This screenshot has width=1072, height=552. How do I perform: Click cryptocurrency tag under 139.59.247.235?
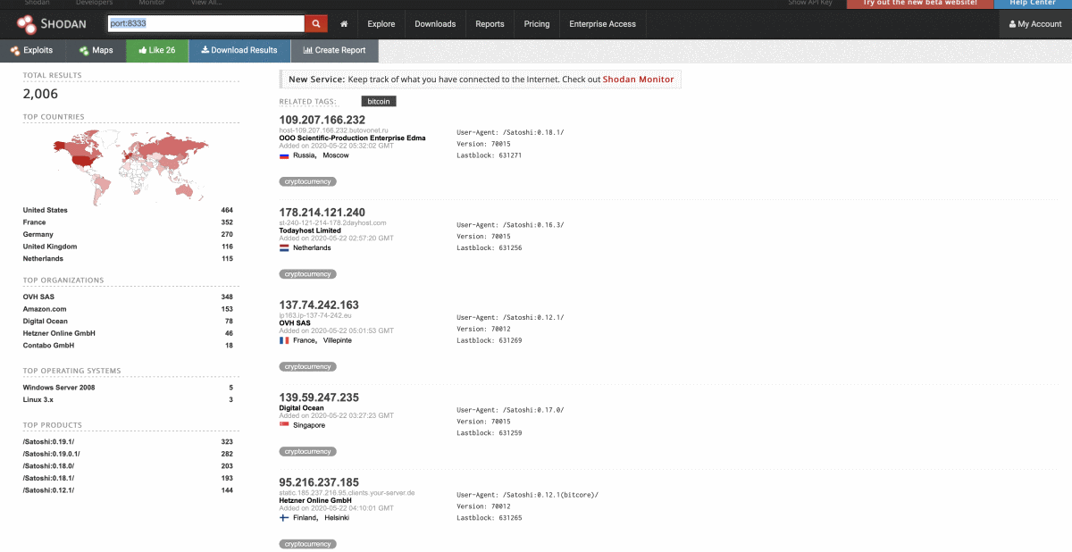coord(308,451)
